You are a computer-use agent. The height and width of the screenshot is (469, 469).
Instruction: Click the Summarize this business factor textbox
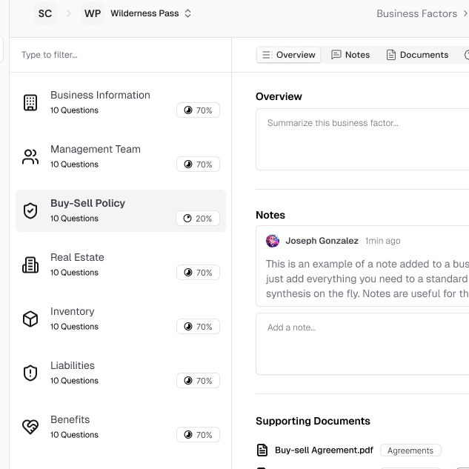tap(363, 139)
